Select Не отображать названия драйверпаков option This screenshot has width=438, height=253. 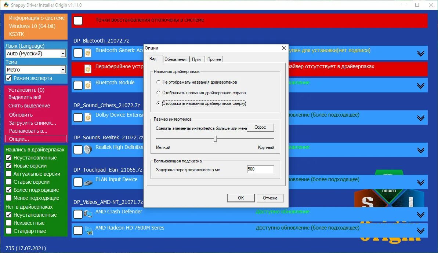pyautogui.click(x=158, y=82)
